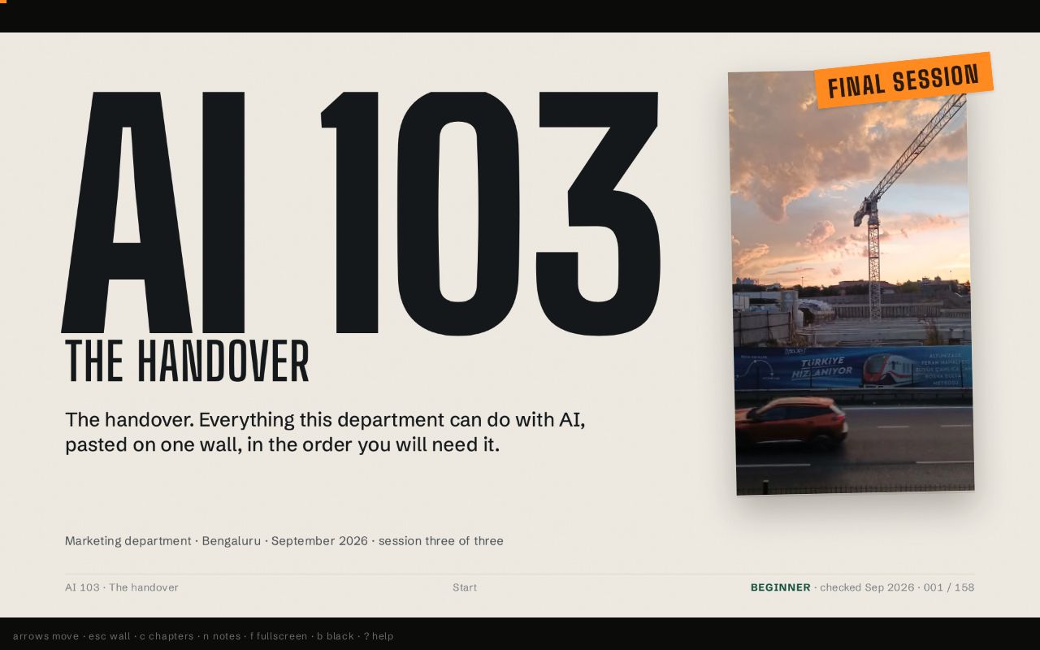The image size is (1040, 650).
Task: Click 'AI 103 · The handover' footer label
Action: (x=122, y=587)
